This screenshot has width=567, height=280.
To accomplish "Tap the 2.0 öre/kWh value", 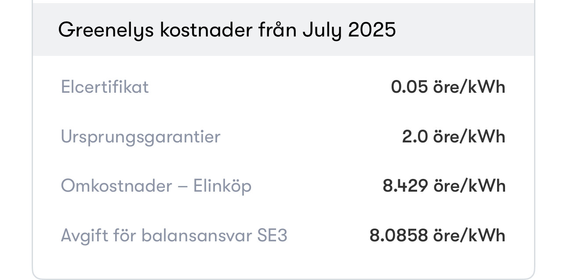I will (x=454, y=137).
